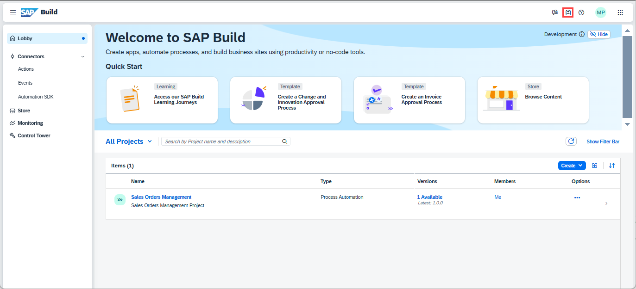Viewport: 636px width, 289px height.
Task: Click the Store shop front illustration
Action: (501, 98)
